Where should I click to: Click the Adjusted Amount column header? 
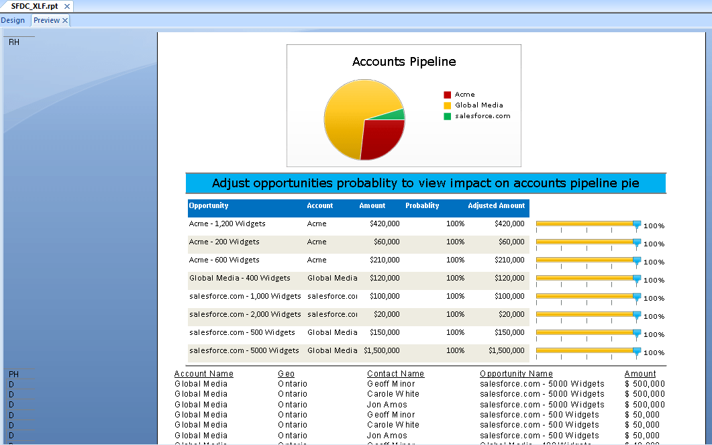(497, 205)
